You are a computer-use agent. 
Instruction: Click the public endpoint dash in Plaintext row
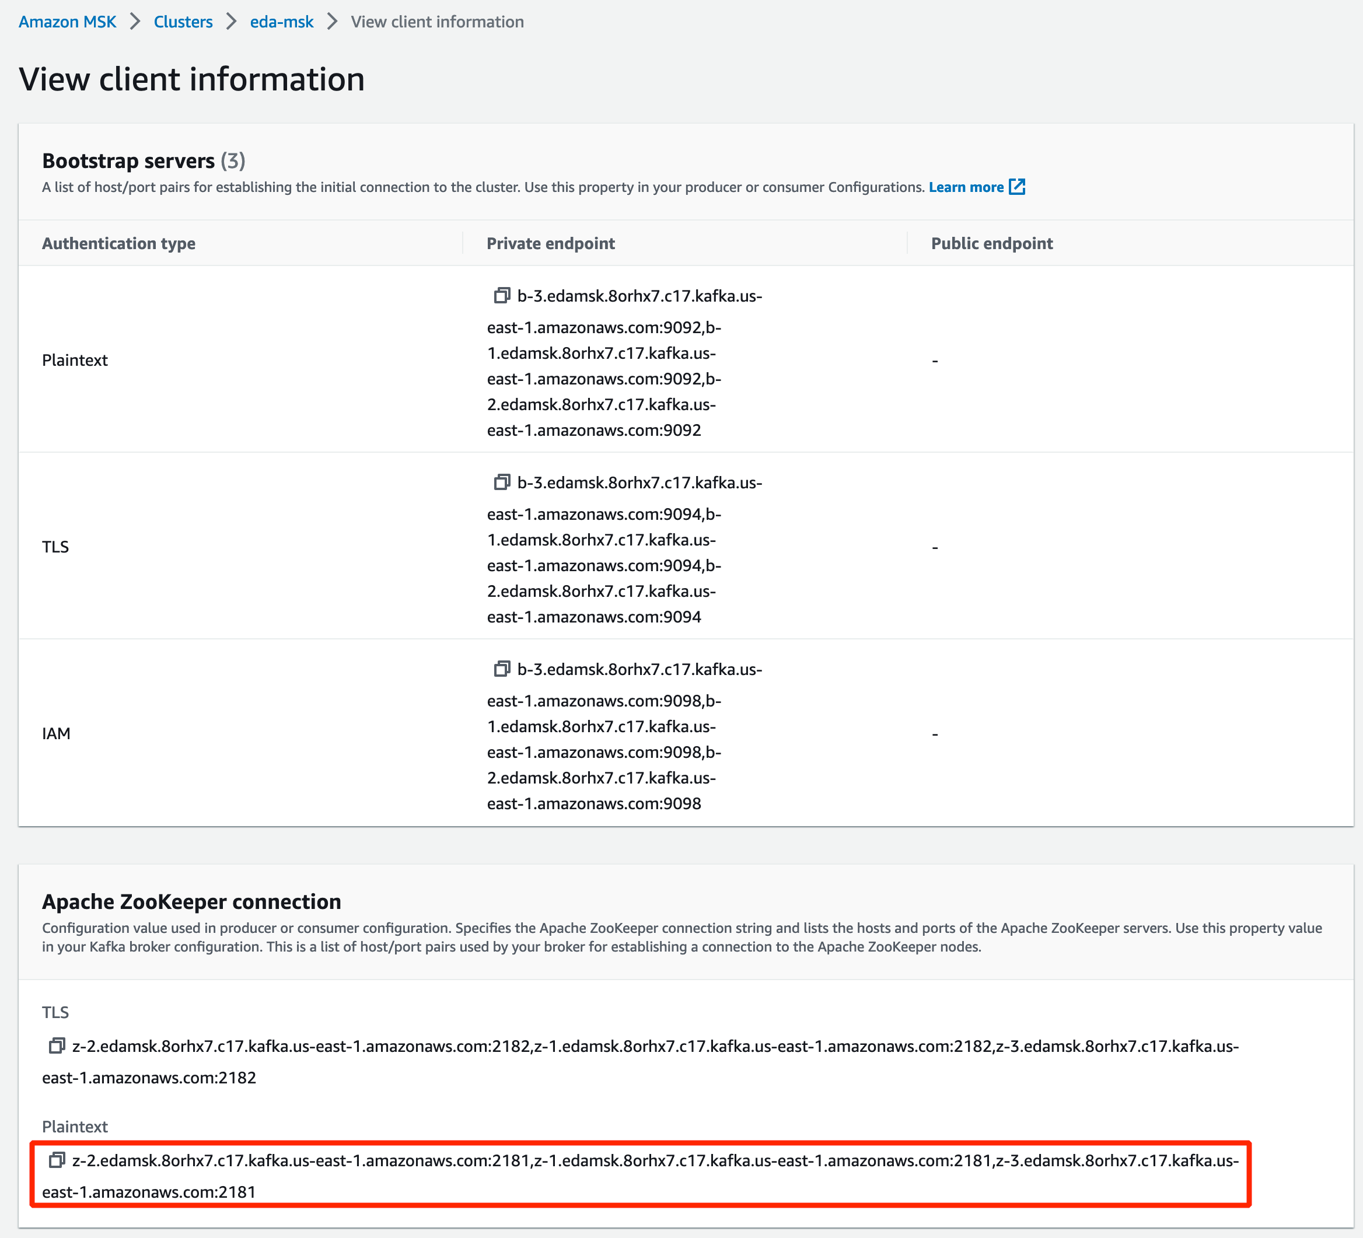[x=935, y=361]
